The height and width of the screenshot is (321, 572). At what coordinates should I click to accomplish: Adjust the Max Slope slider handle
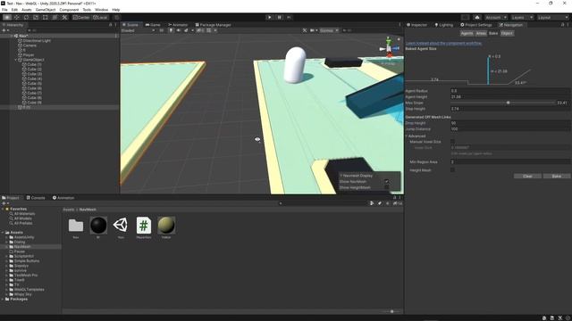(x=508, y=103)
